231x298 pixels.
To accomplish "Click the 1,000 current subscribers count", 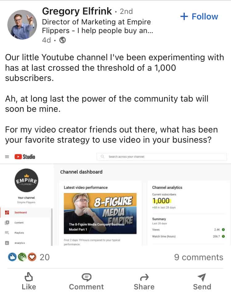I will click(x=161, y=201).
